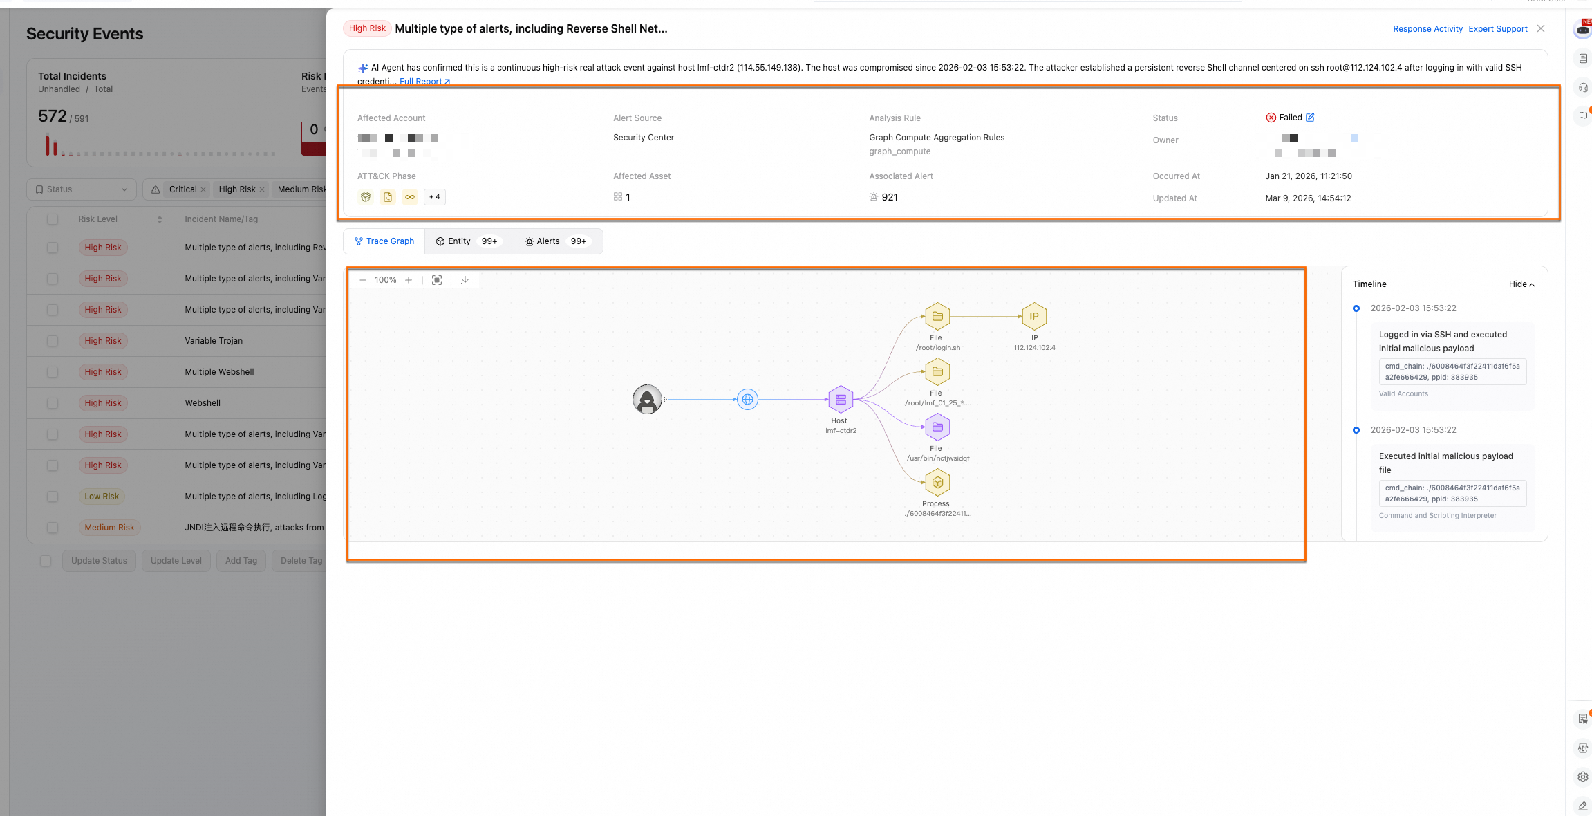Select the IP 112.124.102.4 node
The width and height of the screenshot is (1592, 816).
(1034, 316)
